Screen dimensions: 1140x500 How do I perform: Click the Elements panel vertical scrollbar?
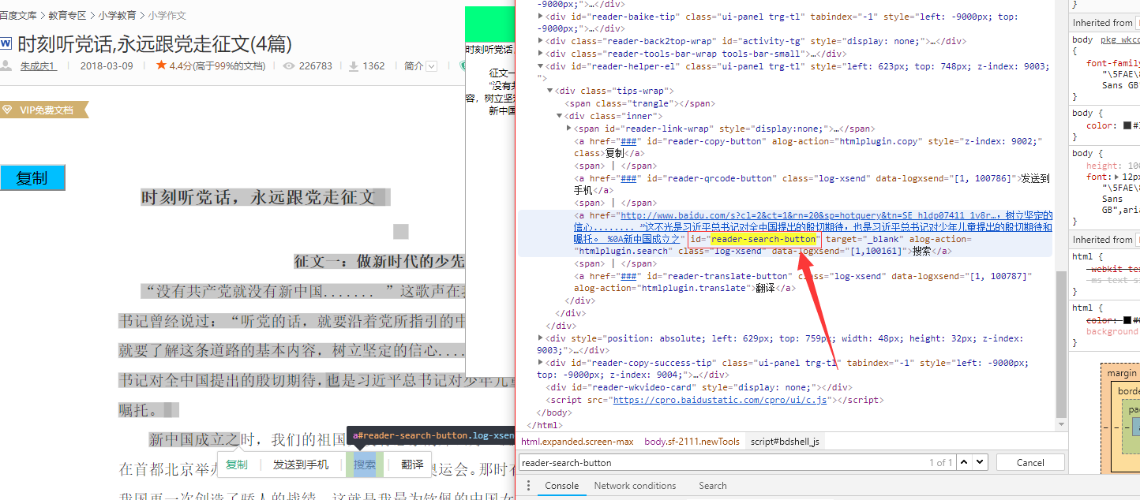(x=1061, y=345)
